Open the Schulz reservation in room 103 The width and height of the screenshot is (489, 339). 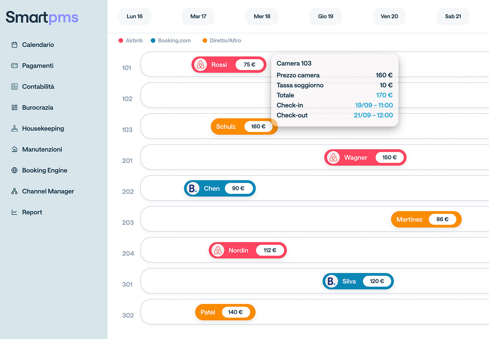(x=226, y=126)
